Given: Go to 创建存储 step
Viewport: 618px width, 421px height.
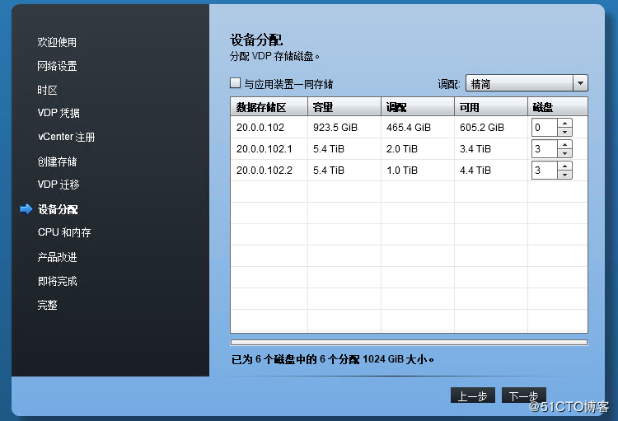Looking at the screenshot, I should [x=57, y=161].
